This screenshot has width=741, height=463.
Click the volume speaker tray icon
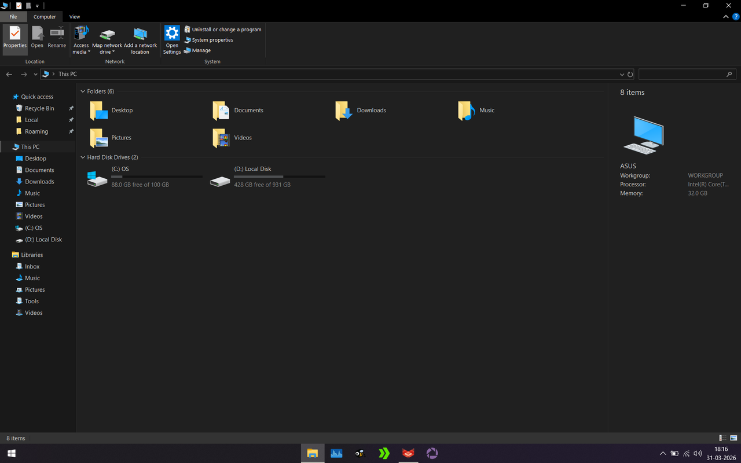point(698,454)
